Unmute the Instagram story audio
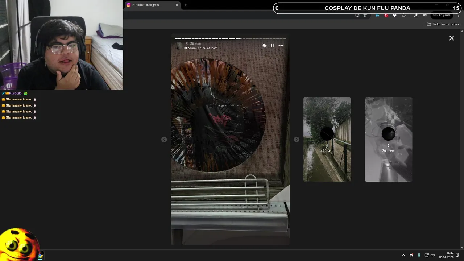 pos(264,46)
